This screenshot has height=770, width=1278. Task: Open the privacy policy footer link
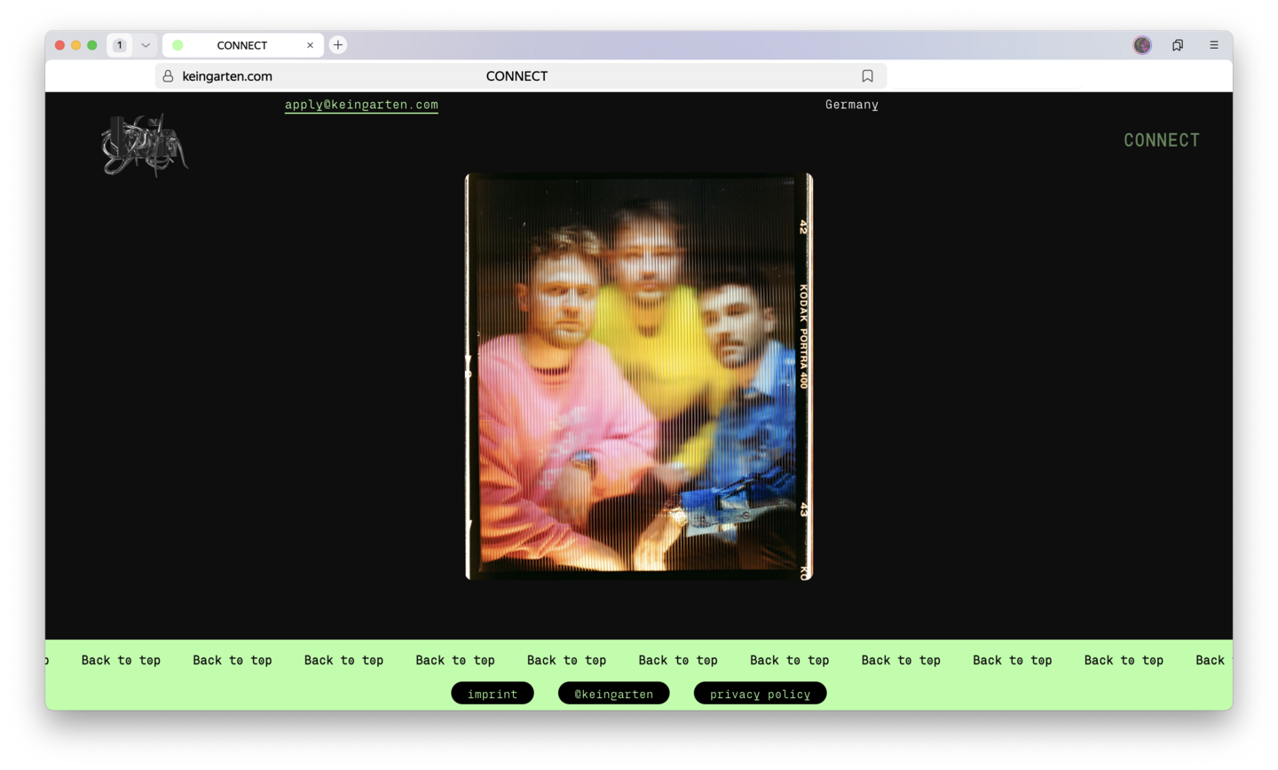(x=760, y=694)
